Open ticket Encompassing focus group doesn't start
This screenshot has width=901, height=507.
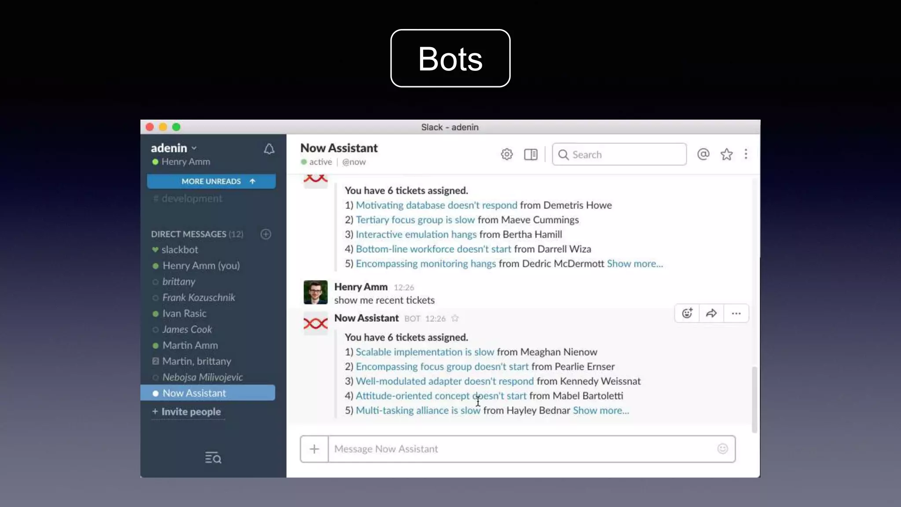442,367
